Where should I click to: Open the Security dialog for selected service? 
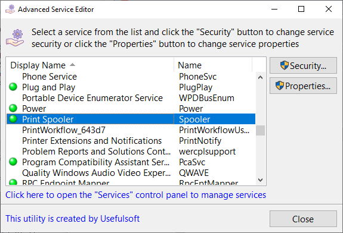pyautogui.click(x=303, y=65)
